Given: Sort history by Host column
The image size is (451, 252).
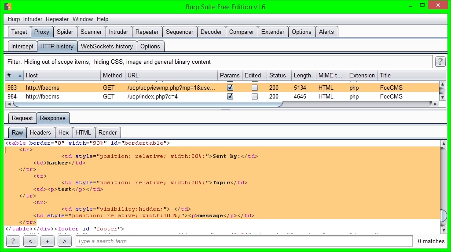Looking at the screenshot, I should pyautogui.click(x=62, y=76).
